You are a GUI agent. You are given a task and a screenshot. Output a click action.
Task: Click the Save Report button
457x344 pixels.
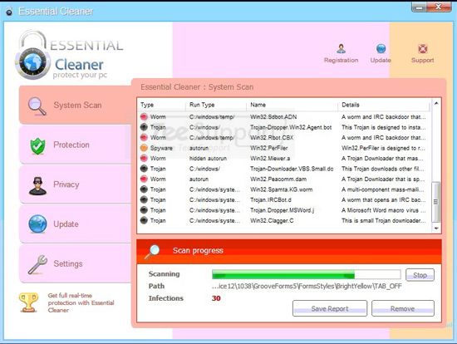tap(330, 308)
